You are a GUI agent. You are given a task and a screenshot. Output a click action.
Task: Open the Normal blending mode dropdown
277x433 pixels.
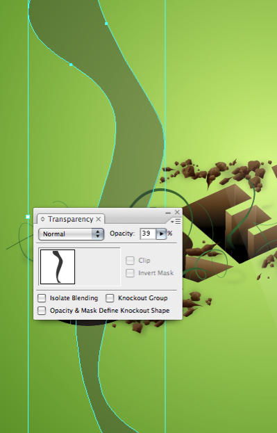(x=71, y=234)
